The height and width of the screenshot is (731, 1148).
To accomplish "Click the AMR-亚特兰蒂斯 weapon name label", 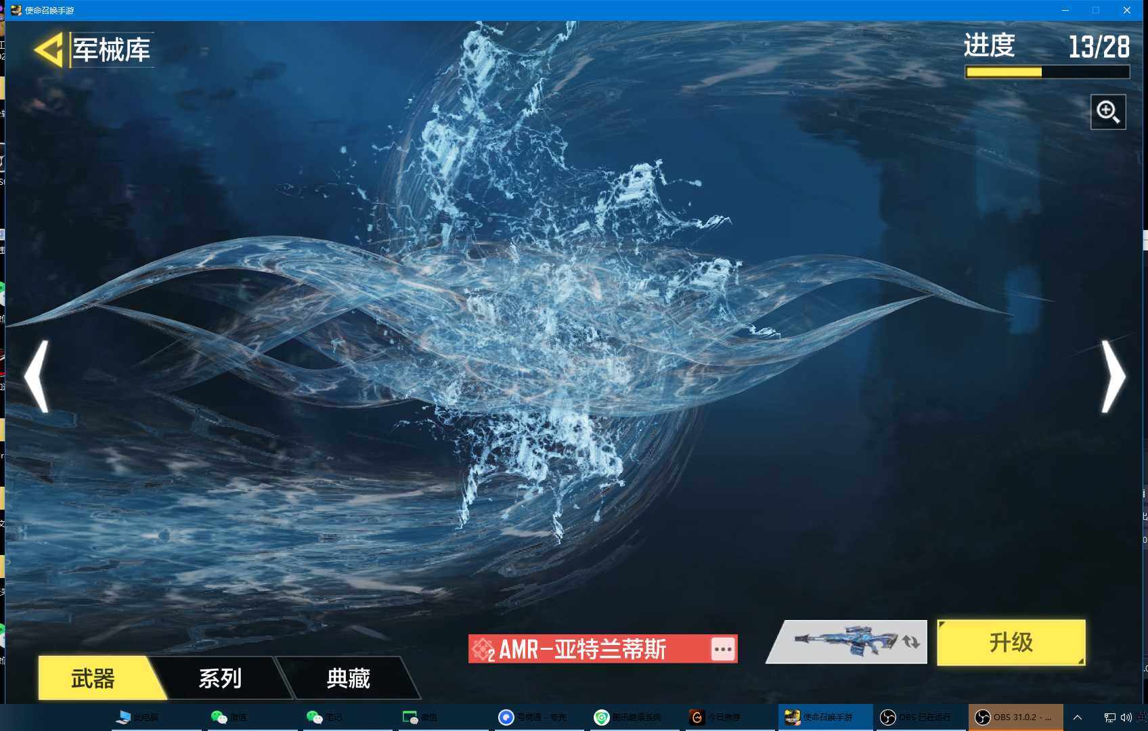I will (x=583, y=649).
